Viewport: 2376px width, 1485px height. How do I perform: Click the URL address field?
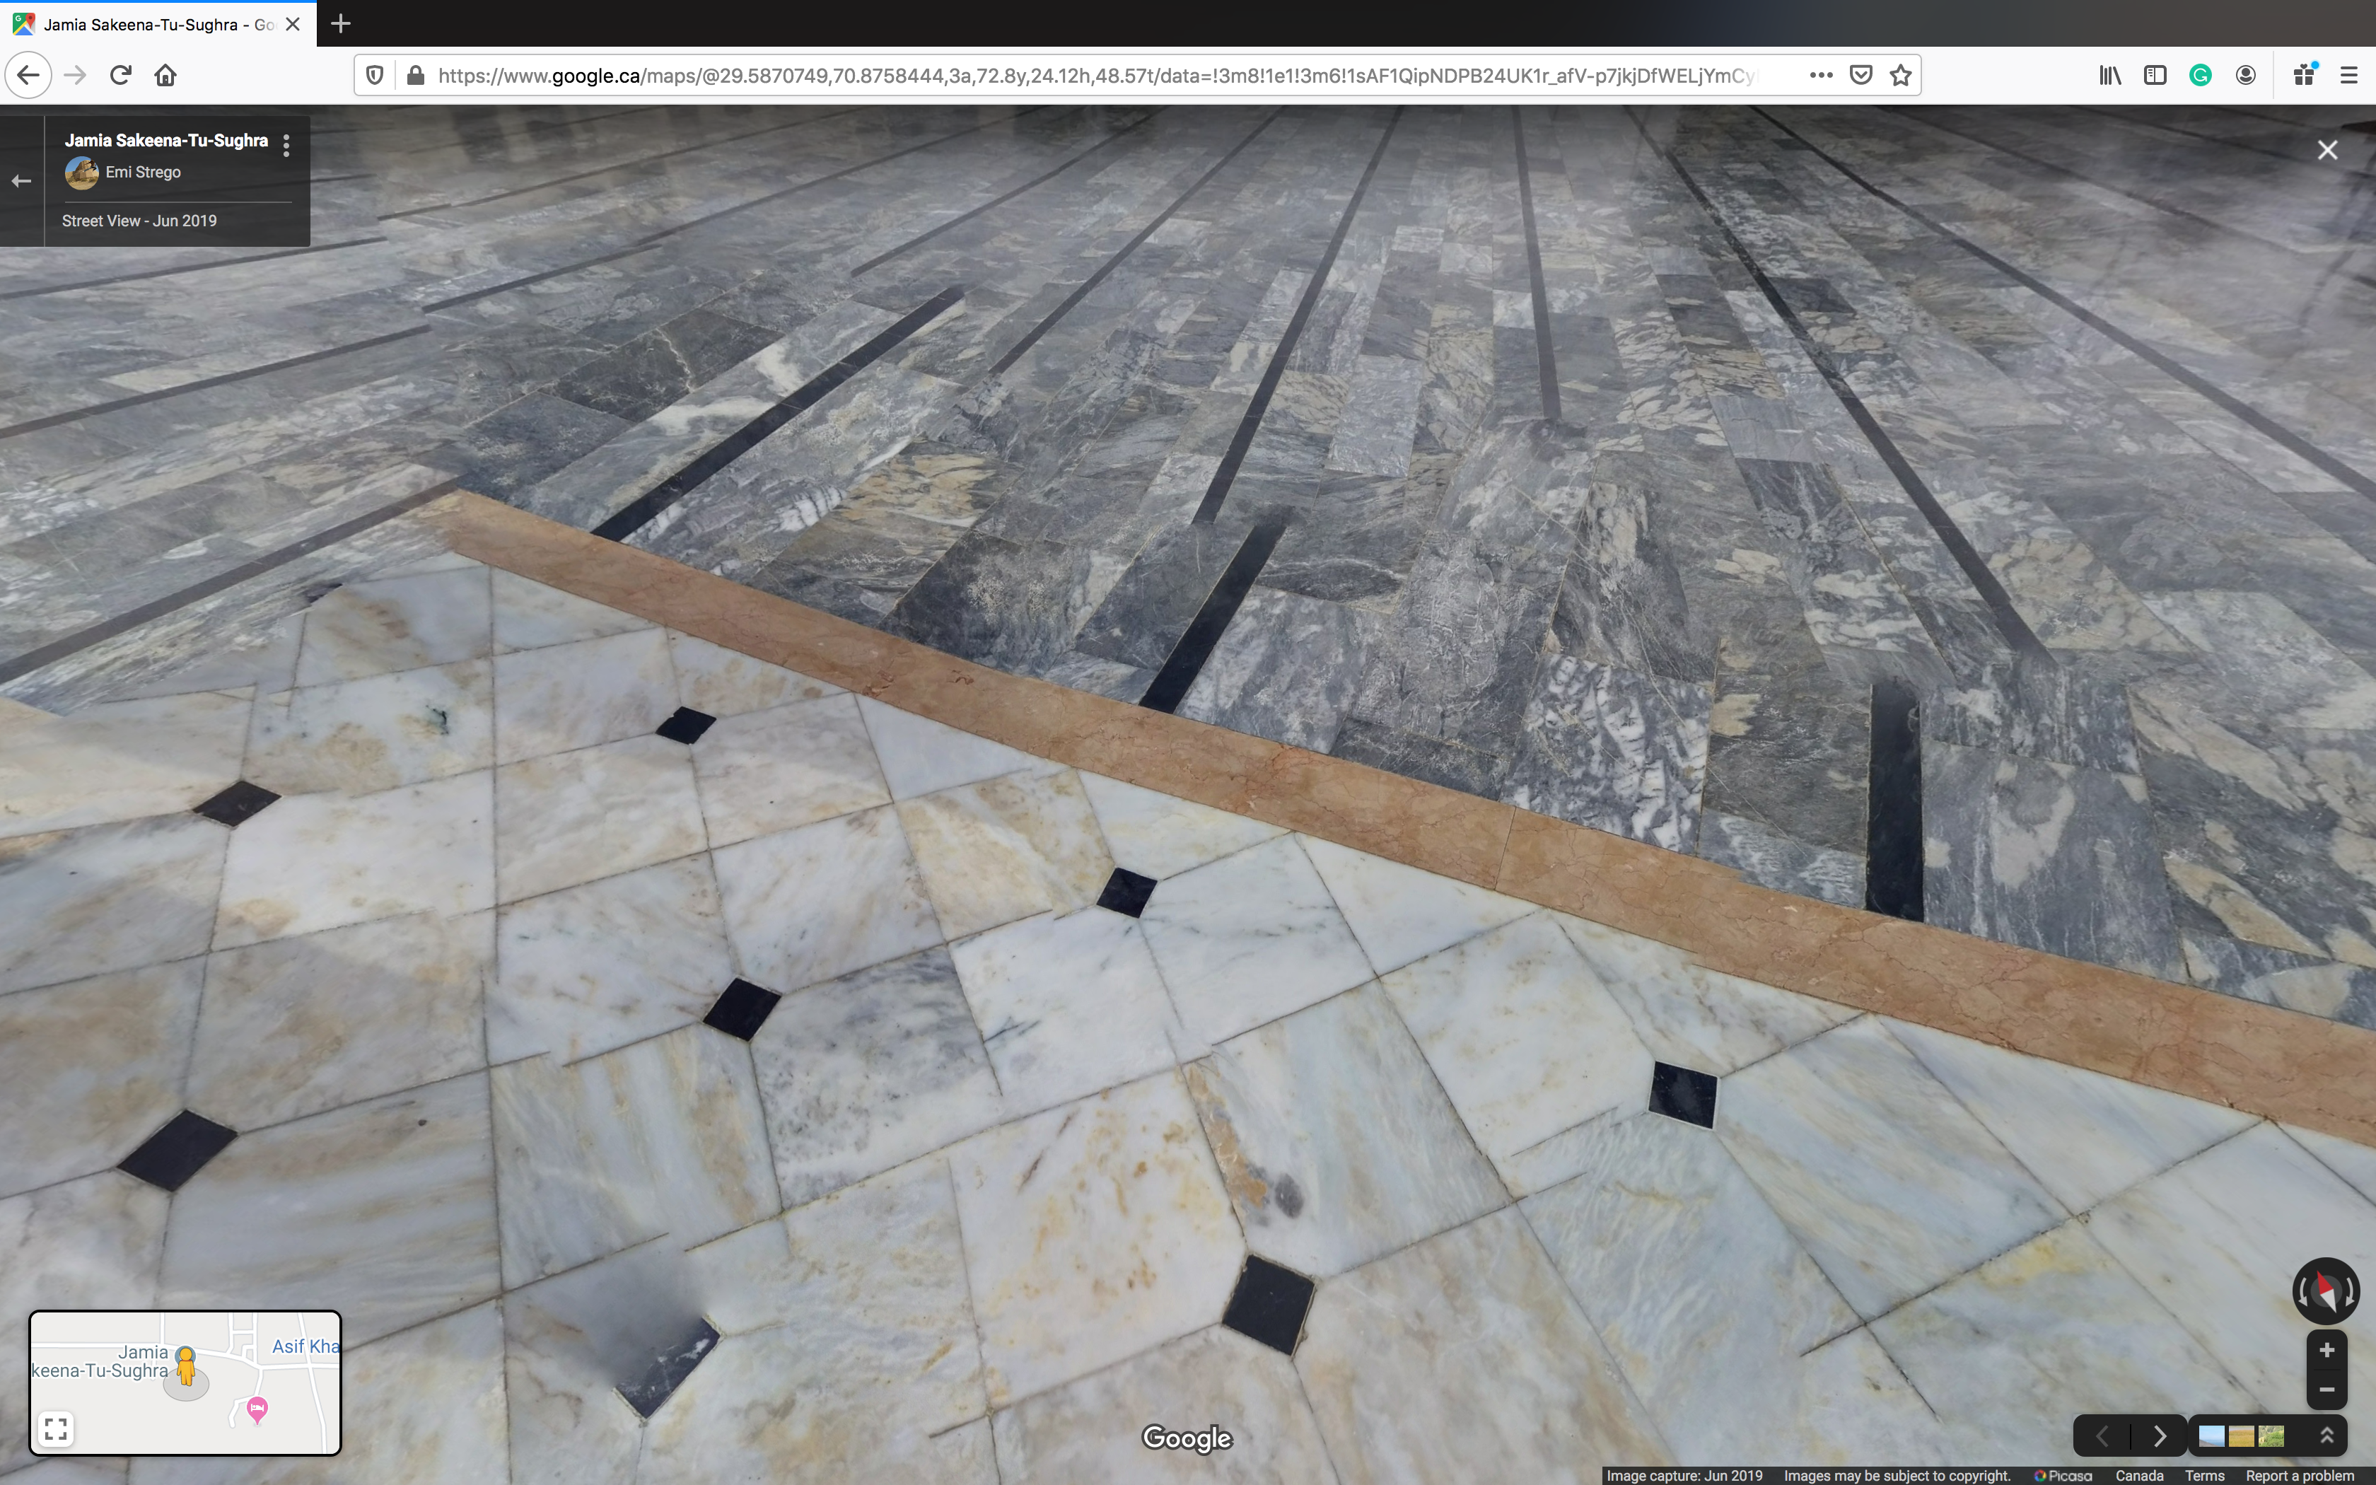(x=1095, y=76)
